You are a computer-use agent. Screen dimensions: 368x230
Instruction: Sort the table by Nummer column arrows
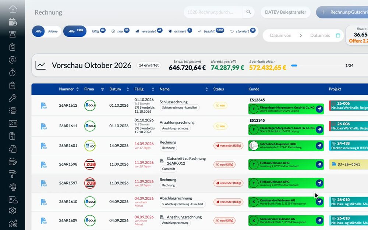point(77,89)
